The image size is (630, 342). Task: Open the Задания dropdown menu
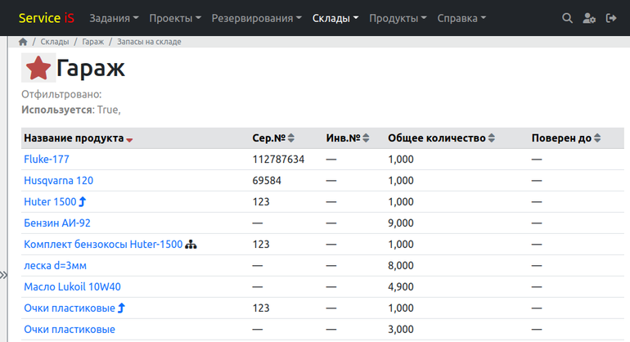pos(114,19)
